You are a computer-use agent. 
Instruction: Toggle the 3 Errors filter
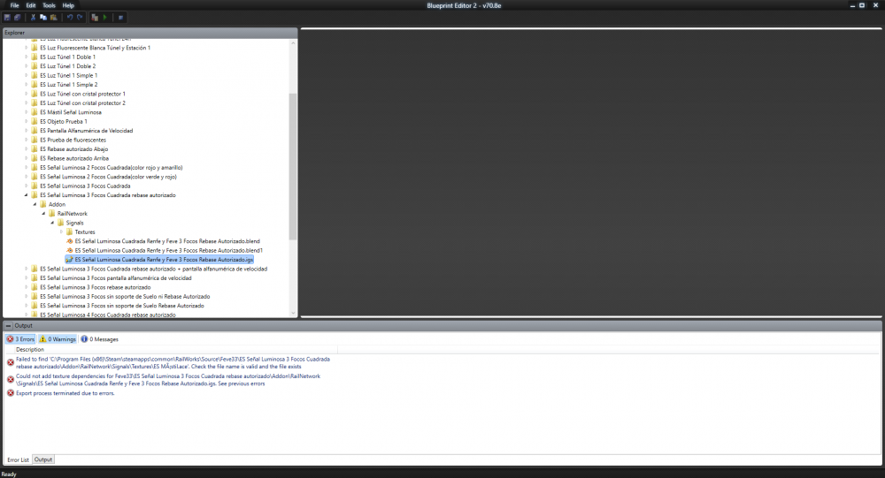(21, 339)
